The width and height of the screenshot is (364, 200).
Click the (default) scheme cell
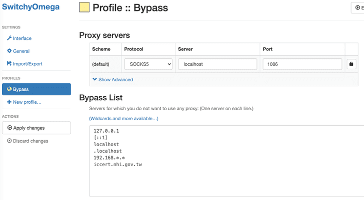click(100, 64)
